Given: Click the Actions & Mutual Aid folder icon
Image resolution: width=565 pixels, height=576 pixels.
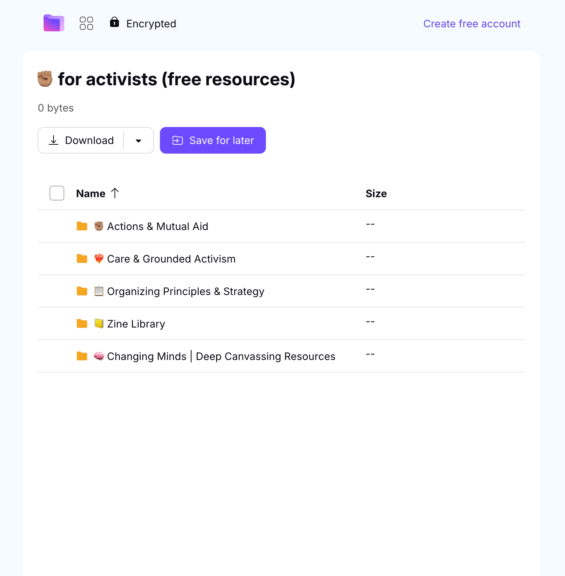Looking at the screenshot, I should click(x=82, y=226).
